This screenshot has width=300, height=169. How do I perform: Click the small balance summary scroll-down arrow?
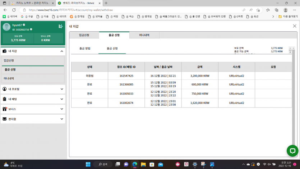(x=290, y=52)
